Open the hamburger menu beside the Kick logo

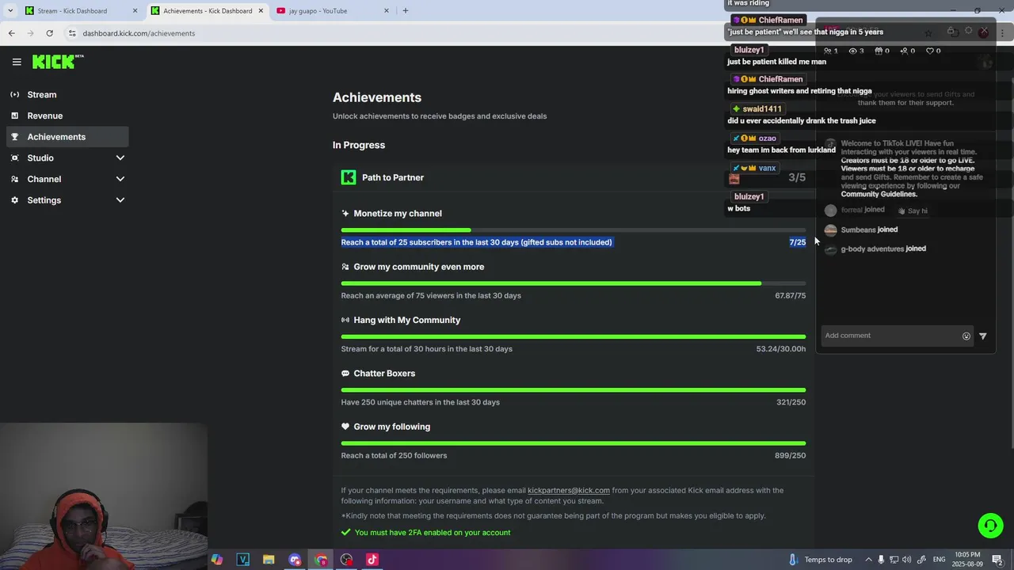point(17,62)
